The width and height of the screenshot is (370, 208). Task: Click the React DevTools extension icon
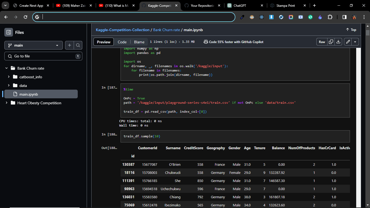click(262, 17)
